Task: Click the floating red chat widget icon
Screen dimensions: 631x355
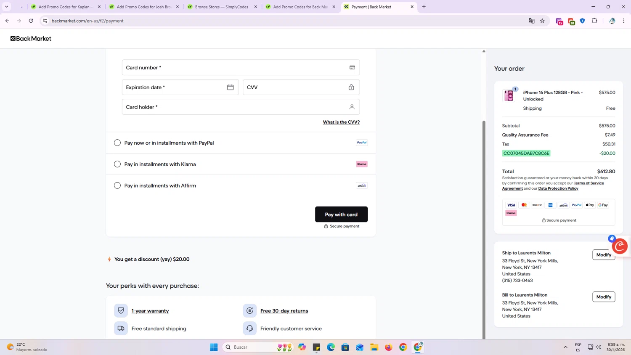Action: click(620, 246)
